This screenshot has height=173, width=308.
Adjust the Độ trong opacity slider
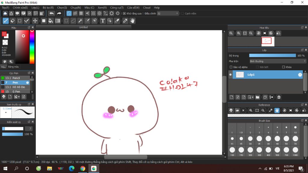273,56
